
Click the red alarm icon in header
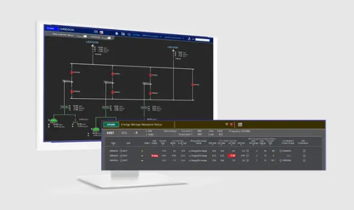[x=102, y=32]
